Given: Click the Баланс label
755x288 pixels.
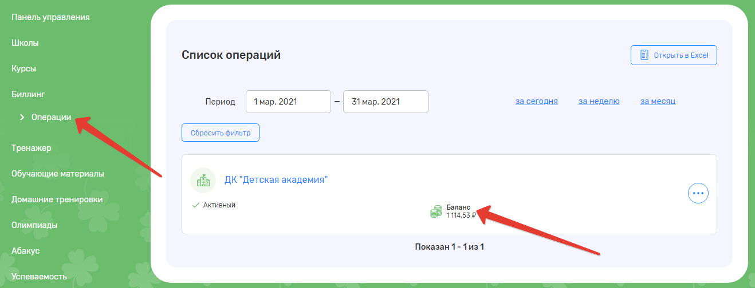Looking at the screenshot, I should pos(458,207).
